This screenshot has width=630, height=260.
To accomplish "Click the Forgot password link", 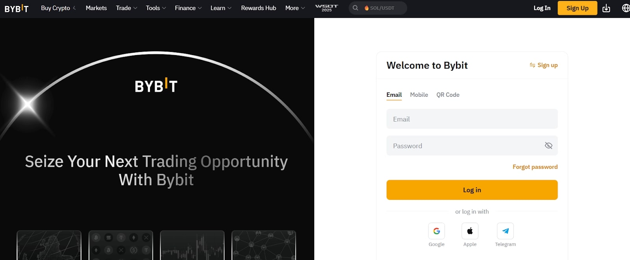I will (x=535, y=167).
